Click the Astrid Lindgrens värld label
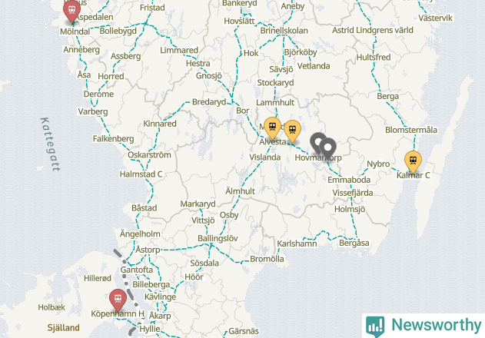485x338 pixels. pyautogui.click(x=373, y=30)
